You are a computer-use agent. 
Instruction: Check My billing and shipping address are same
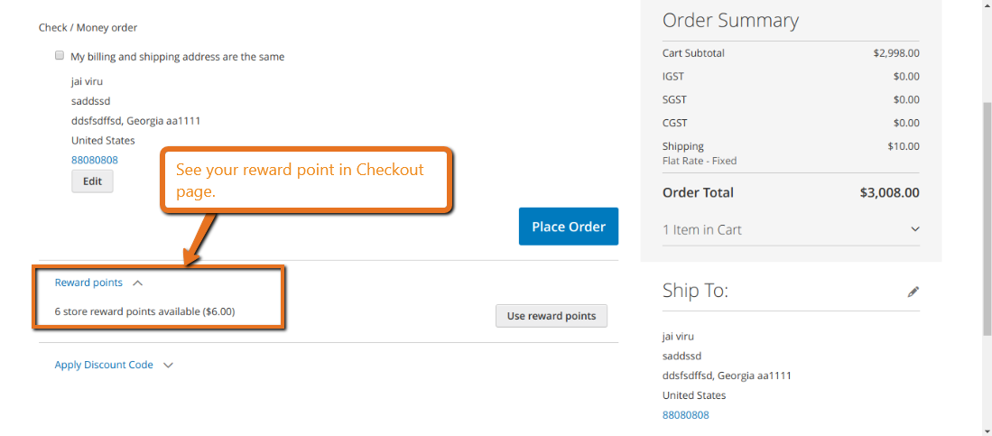click(60, 56)
